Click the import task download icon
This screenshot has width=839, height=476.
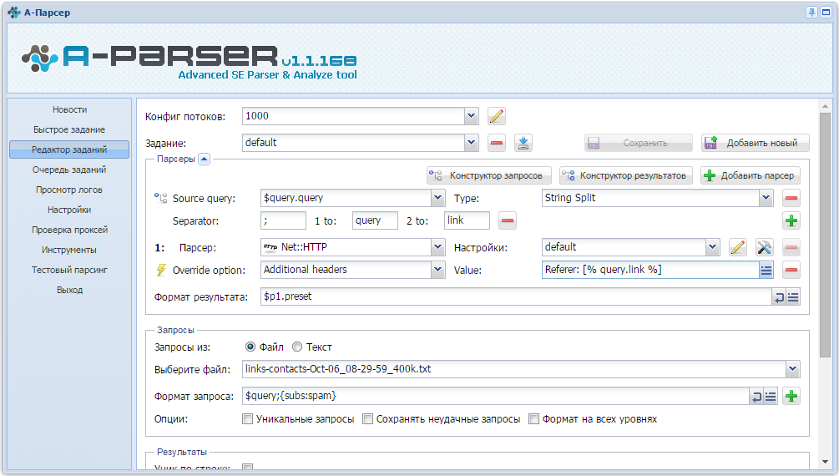(523, 143)
